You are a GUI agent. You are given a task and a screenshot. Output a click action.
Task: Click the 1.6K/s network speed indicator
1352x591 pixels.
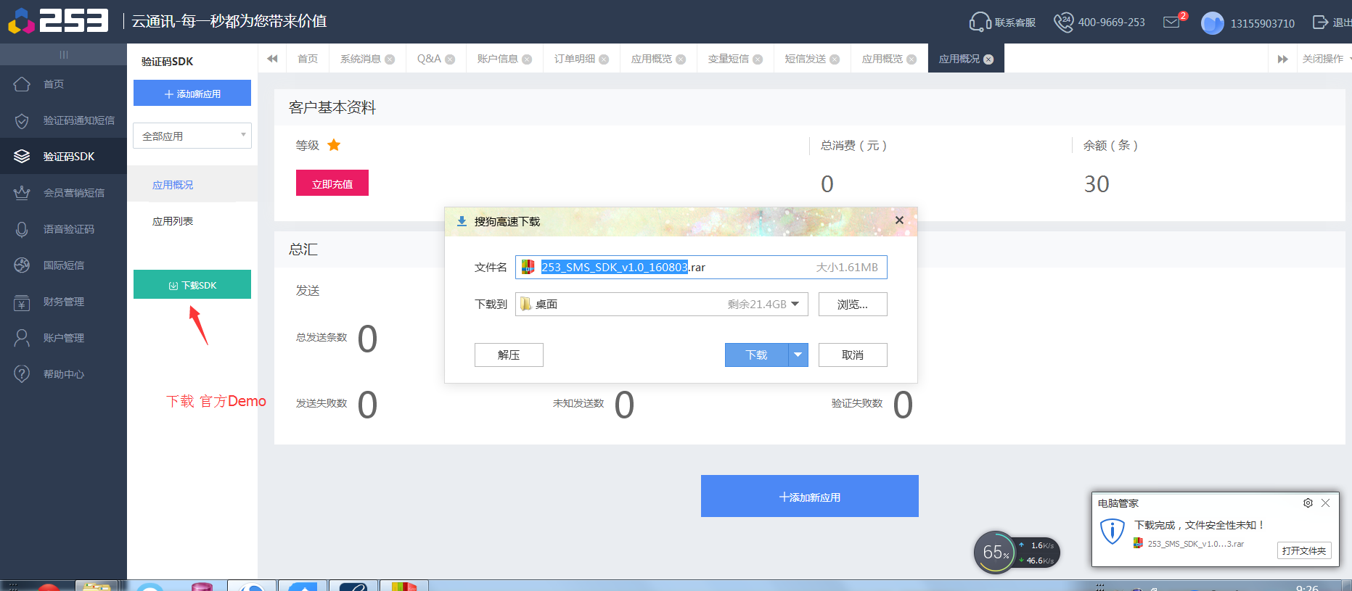1036,545
